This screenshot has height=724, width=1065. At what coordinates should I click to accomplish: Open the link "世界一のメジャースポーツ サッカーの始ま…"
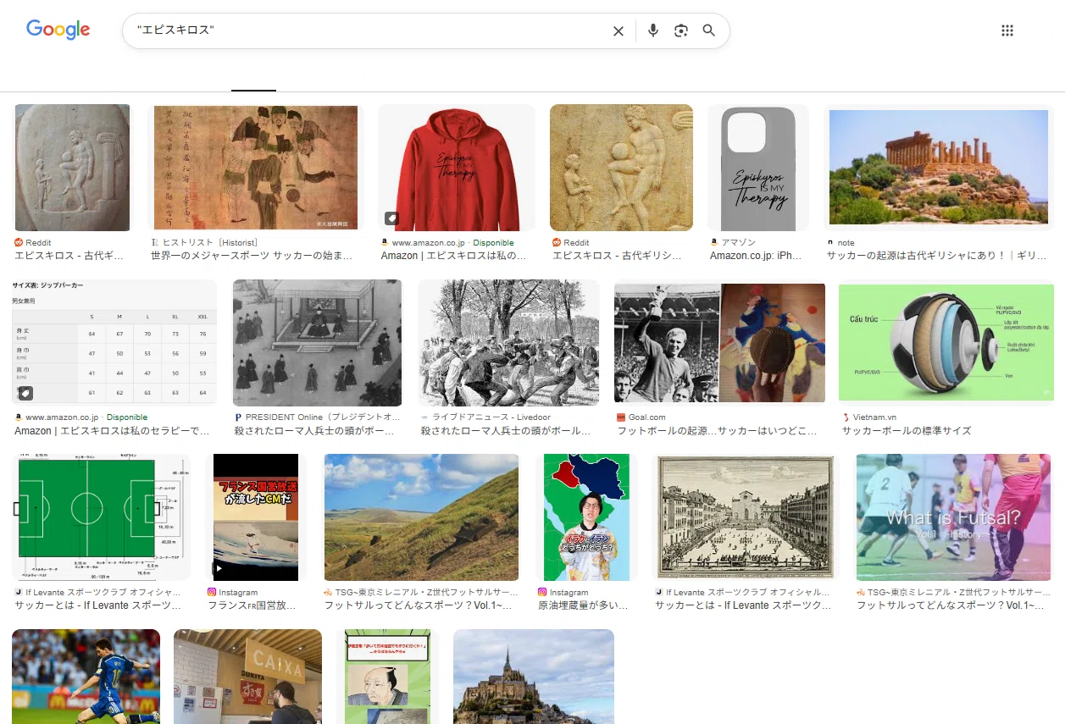(x=252, y=255)
